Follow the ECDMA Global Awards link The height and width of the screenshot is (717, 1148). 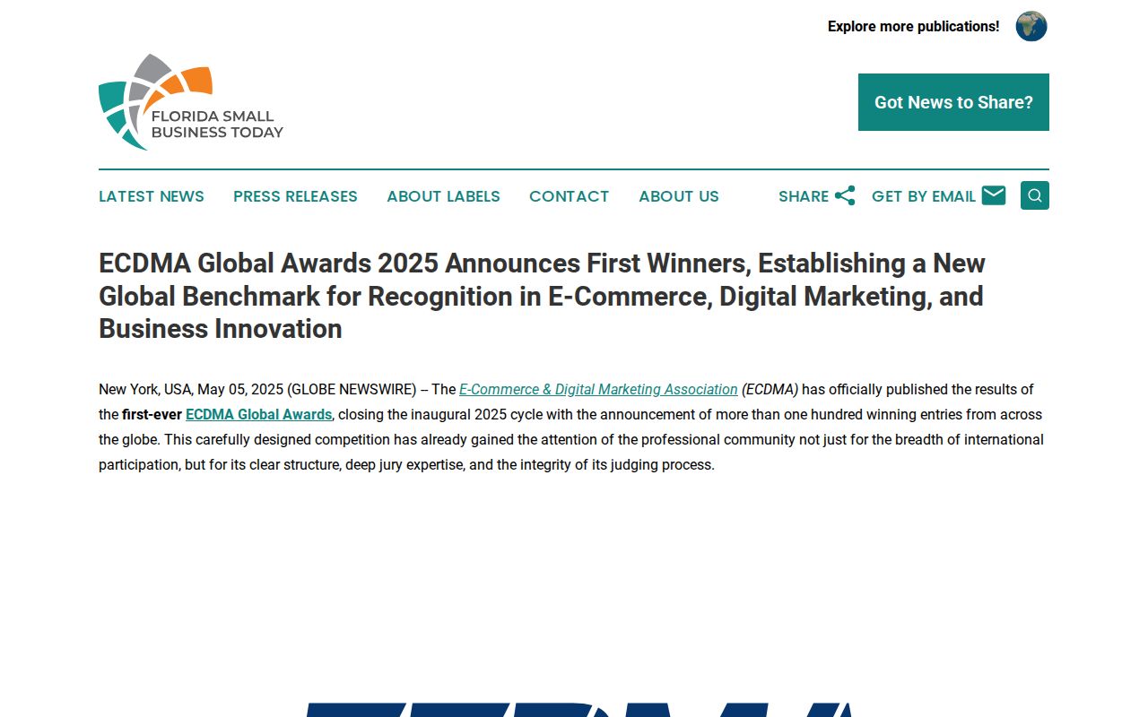coord(258,414)
